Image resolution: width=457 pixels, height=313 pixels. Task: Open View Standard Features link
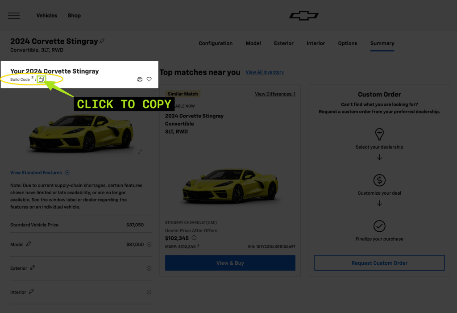[36, 173]
